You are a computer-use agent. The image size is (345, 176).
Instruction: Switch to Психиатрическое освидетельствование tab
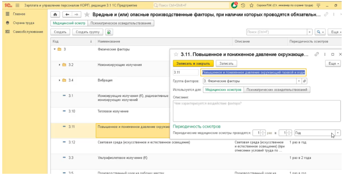pos(121,23)
